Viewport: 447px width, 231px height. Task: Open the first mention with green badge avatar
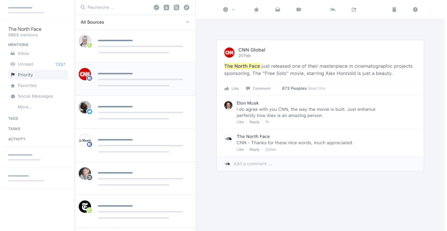[135, 46]
